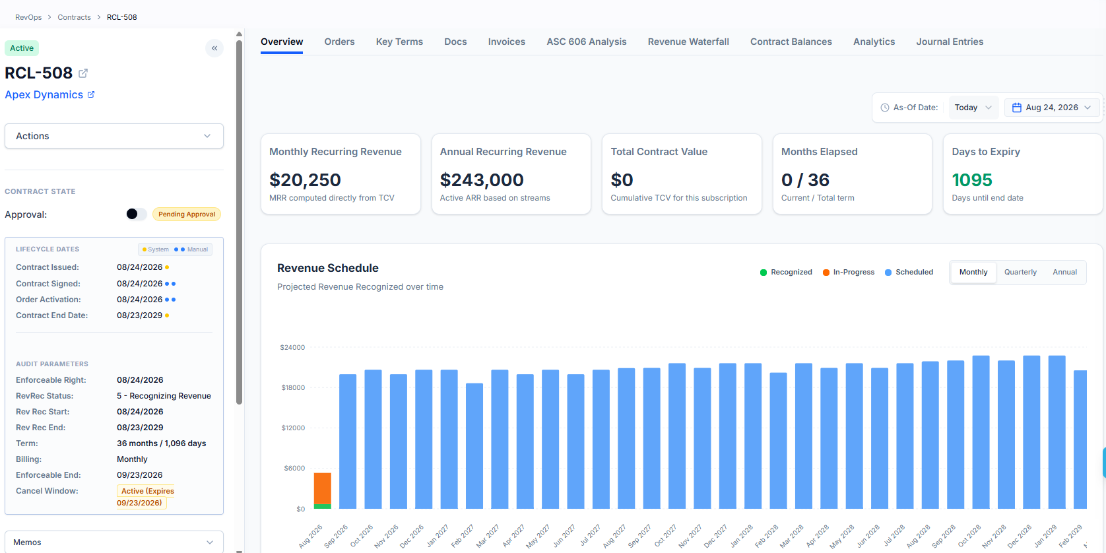
Task: Open Apex Dynamics external link icon
Action: (91, 94)
